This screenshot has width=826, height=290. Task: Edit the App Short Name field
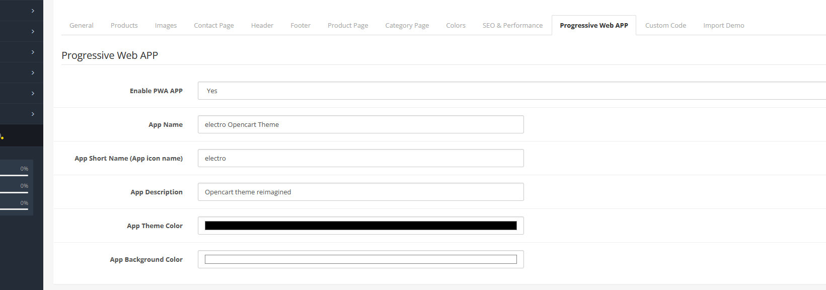pyautogui.click(x=361, y=158)
